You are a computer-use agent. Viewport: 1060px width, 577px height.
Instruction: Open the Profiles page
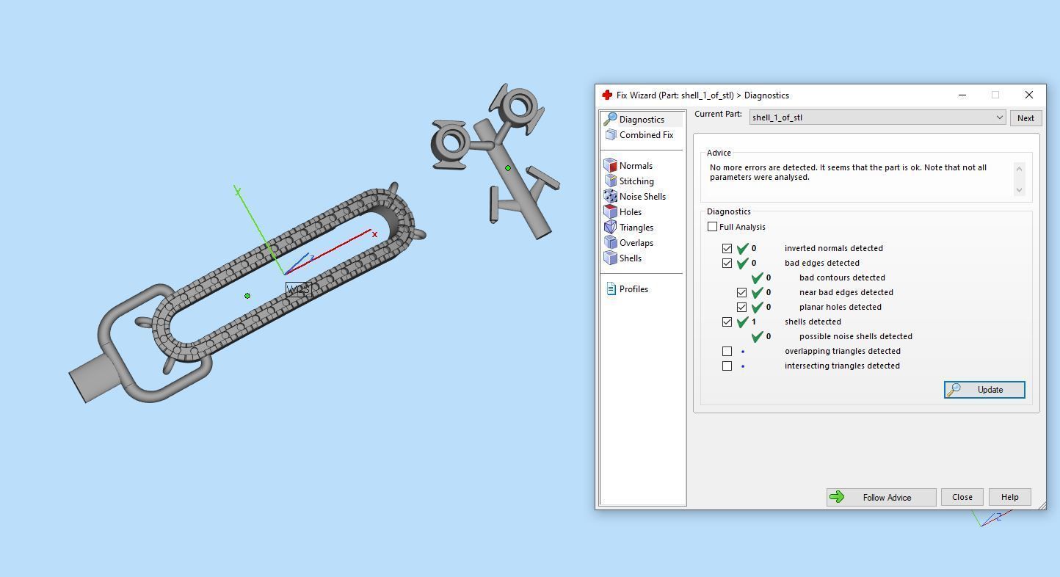[x=634, y=289]
